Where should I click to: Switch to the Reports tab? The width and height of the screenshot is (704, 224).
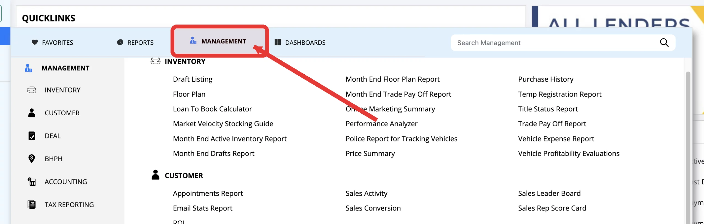[x=135, y=42]
